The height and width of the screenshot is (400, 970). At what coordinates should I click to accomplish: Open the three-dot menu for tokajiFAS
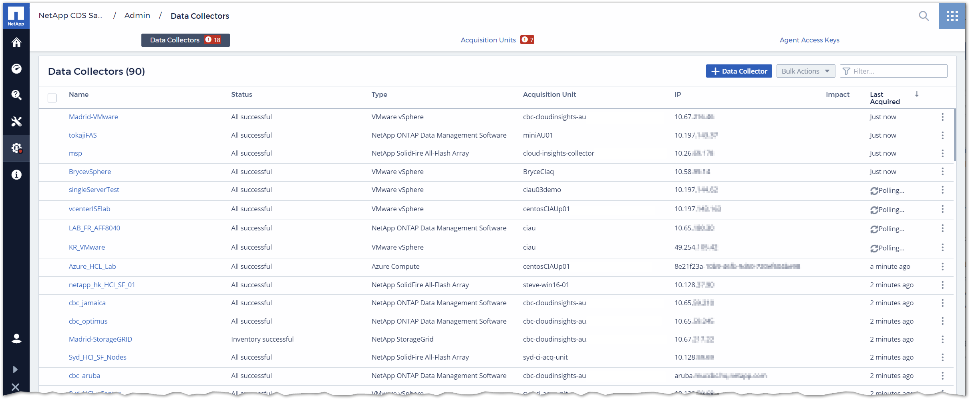[942, 136]
